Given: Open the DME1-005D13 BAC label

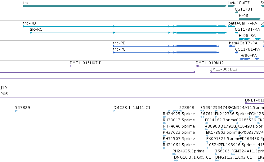Looking at the screenshot, I should click(223, 69).
